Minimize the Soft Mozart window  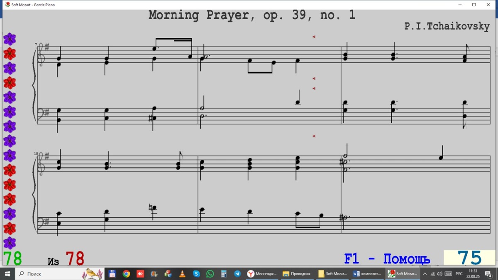click(460, 5)
